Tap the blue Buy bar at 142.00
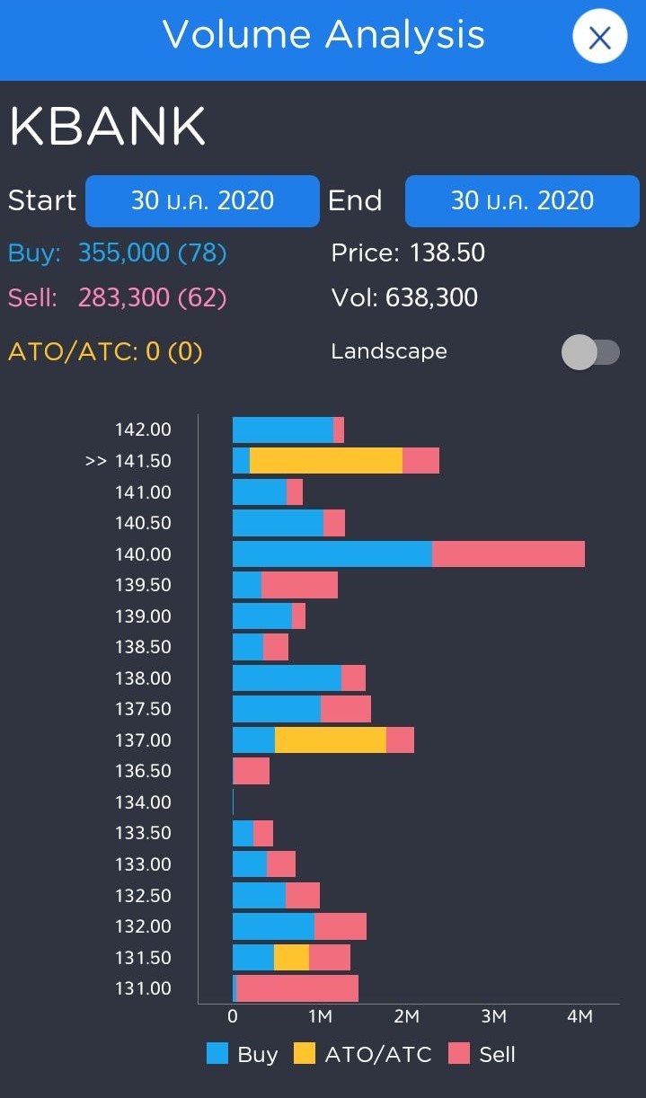The image size is (646, 1098). tap(282, 430)
